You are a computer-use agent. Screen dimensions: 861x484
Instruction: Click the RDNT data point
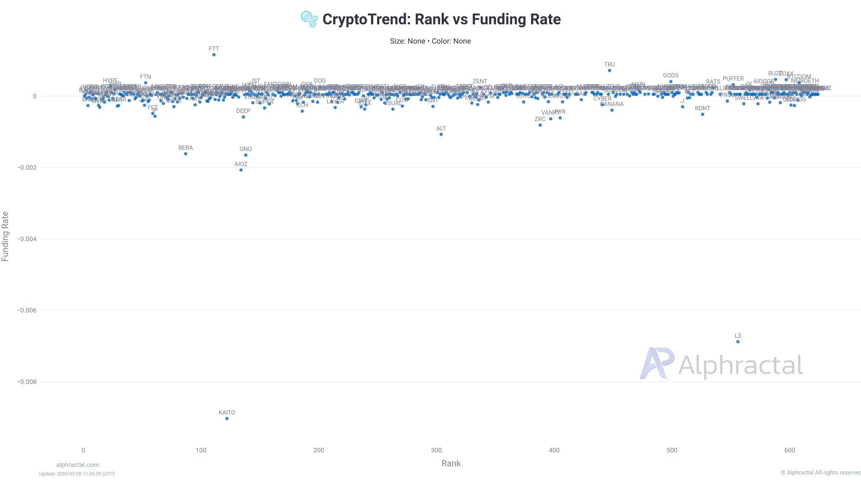pyautogui.click(x=703, y=114)
